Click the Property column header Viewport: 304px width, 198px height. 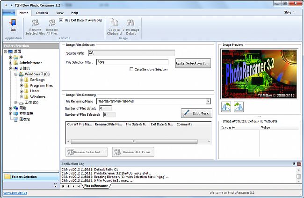pos(239,127)
